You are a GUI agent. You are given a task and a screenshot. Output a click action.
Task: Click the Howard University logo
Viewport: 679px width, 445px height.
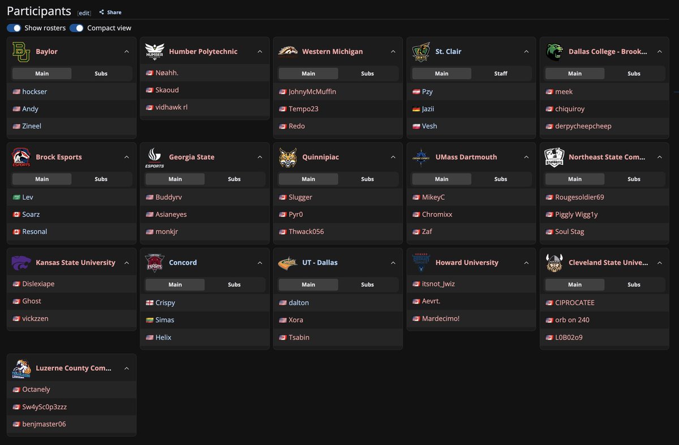click(421, 263)
